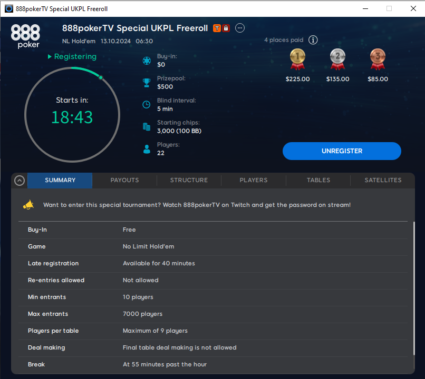Click the 18:43 countdown timer
The width and height of the screenshot is (425, 379).
click(72, 117)
